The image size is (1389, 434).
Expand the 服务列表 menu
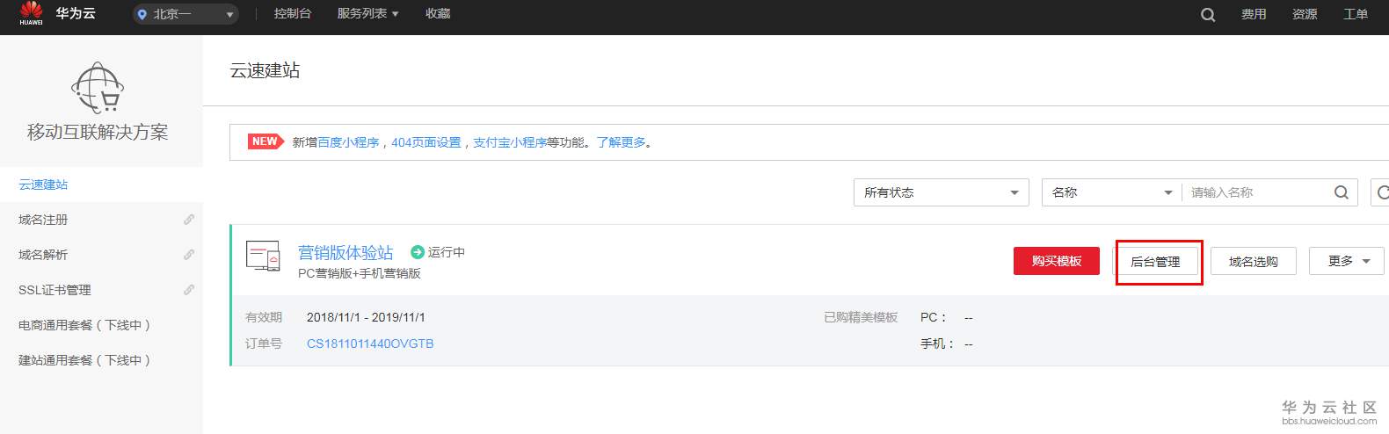click(367, 14)
